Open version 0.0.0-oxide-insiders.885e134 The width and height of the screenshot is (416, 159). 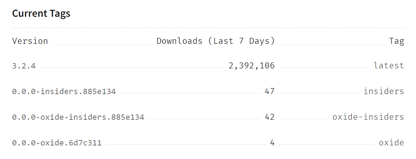tap(78, 117)
